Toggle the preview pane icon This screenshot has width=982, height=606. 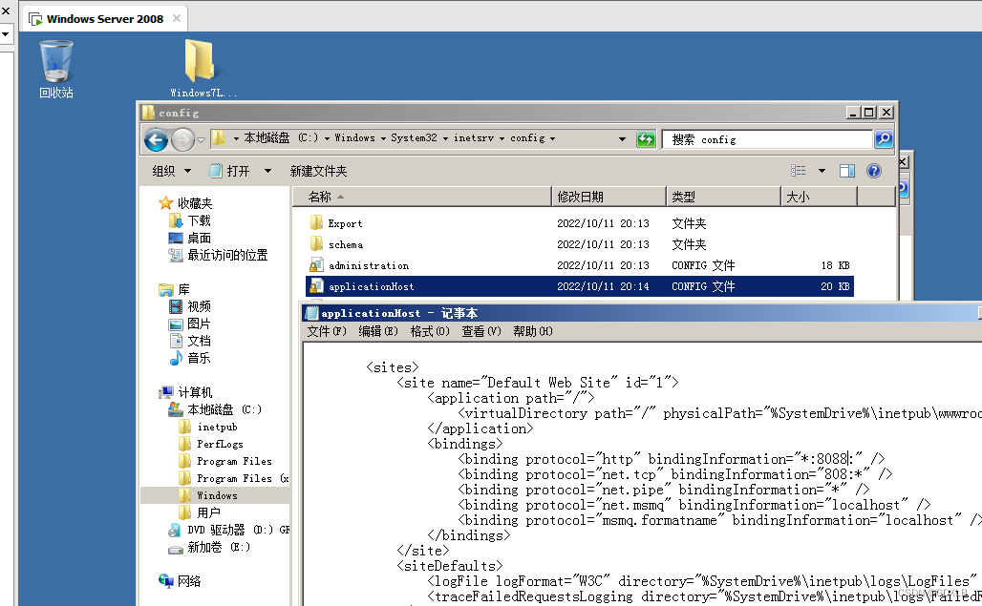click(x=846, y=171)
